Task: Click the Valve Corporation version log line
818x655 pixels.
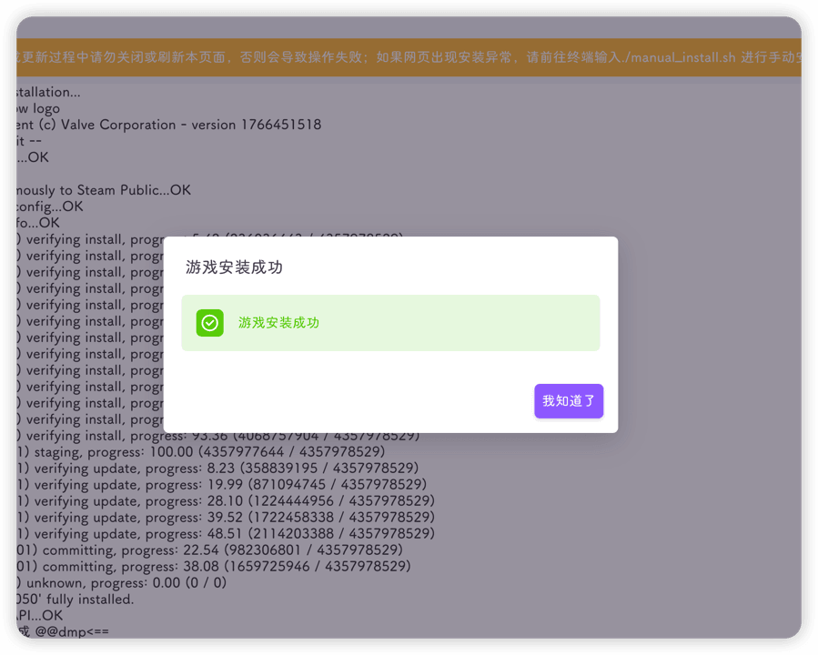Action: click(173, 125)
